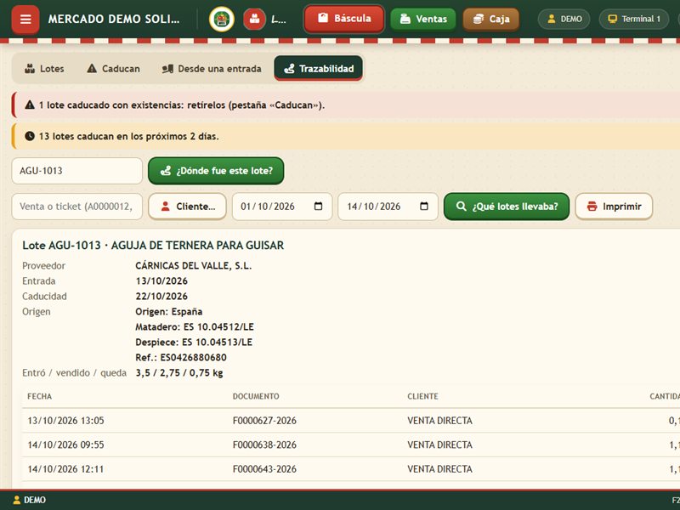Switch to Desde una entrada tab
Image resolution: width=680 pixels, height=510 pixels.
pos(212,69)
